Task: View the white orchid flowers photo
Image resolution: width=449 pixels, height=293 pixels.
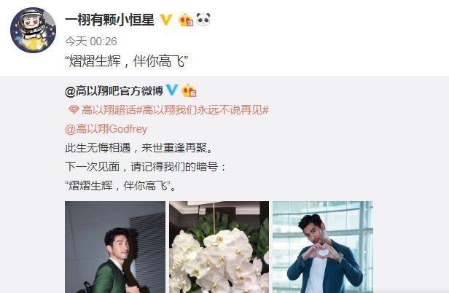Action: click(219, 247)
